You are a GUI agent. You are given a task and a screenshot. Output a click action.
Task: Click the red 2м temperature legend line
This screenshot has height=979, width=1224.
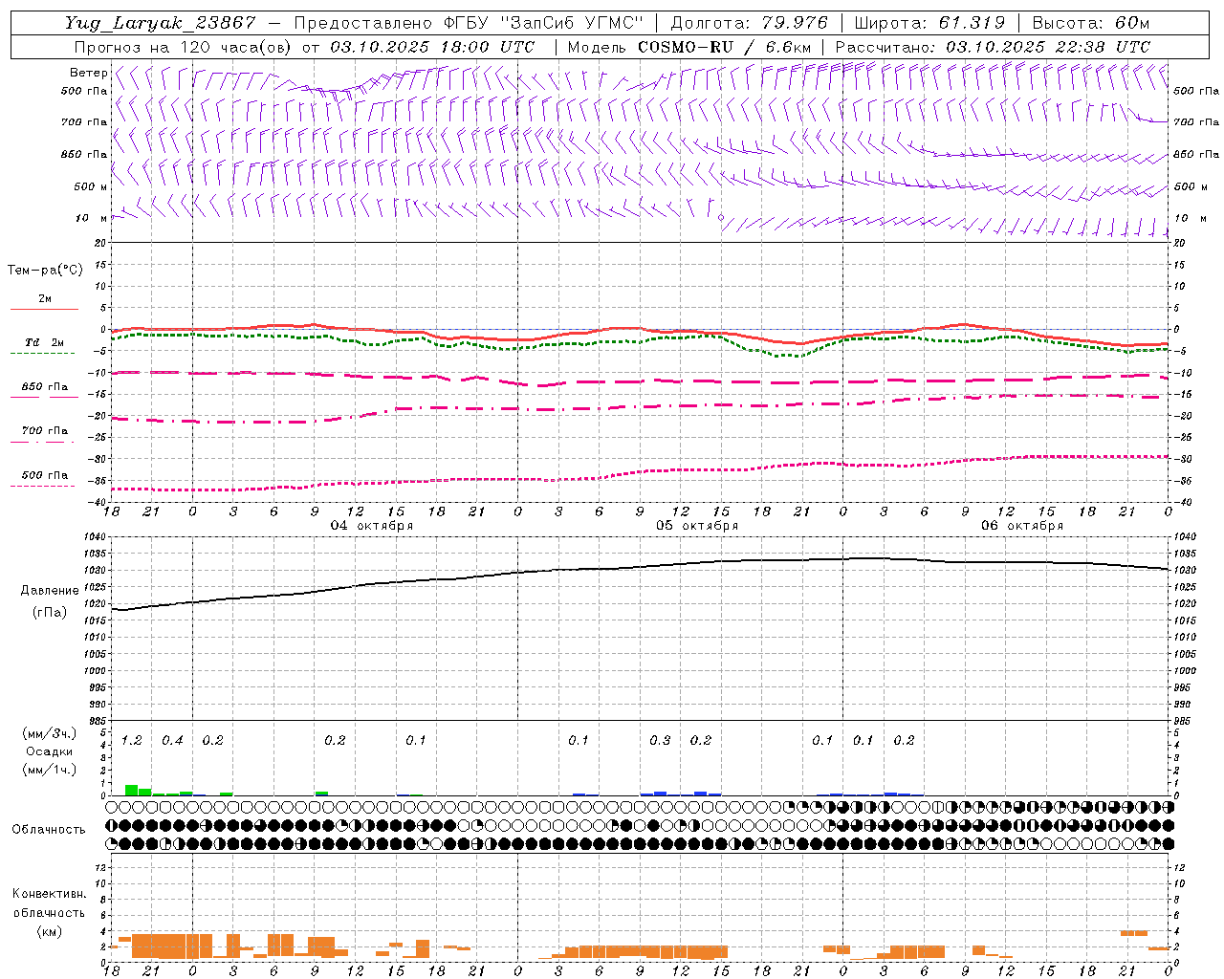pos(44,309)
